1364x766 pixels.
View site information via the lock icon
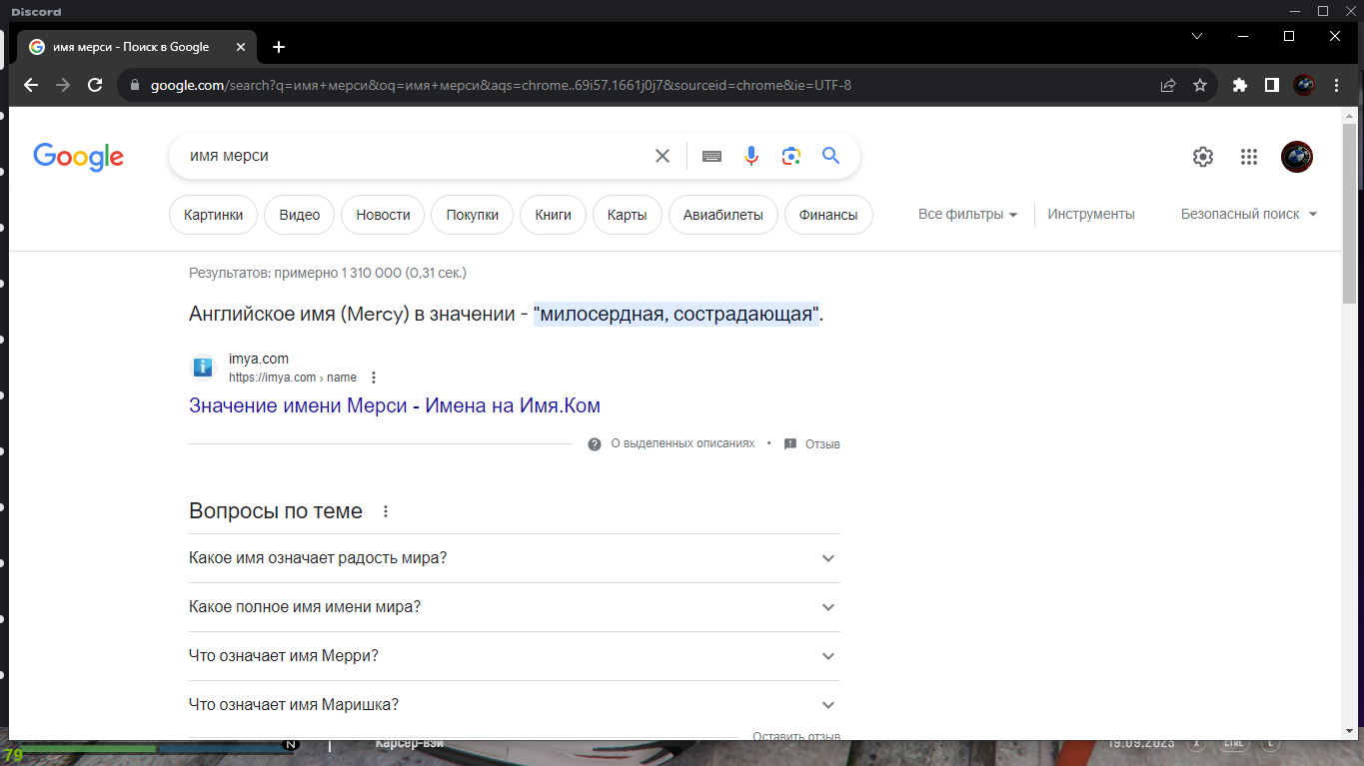click(x=135, y=85)
